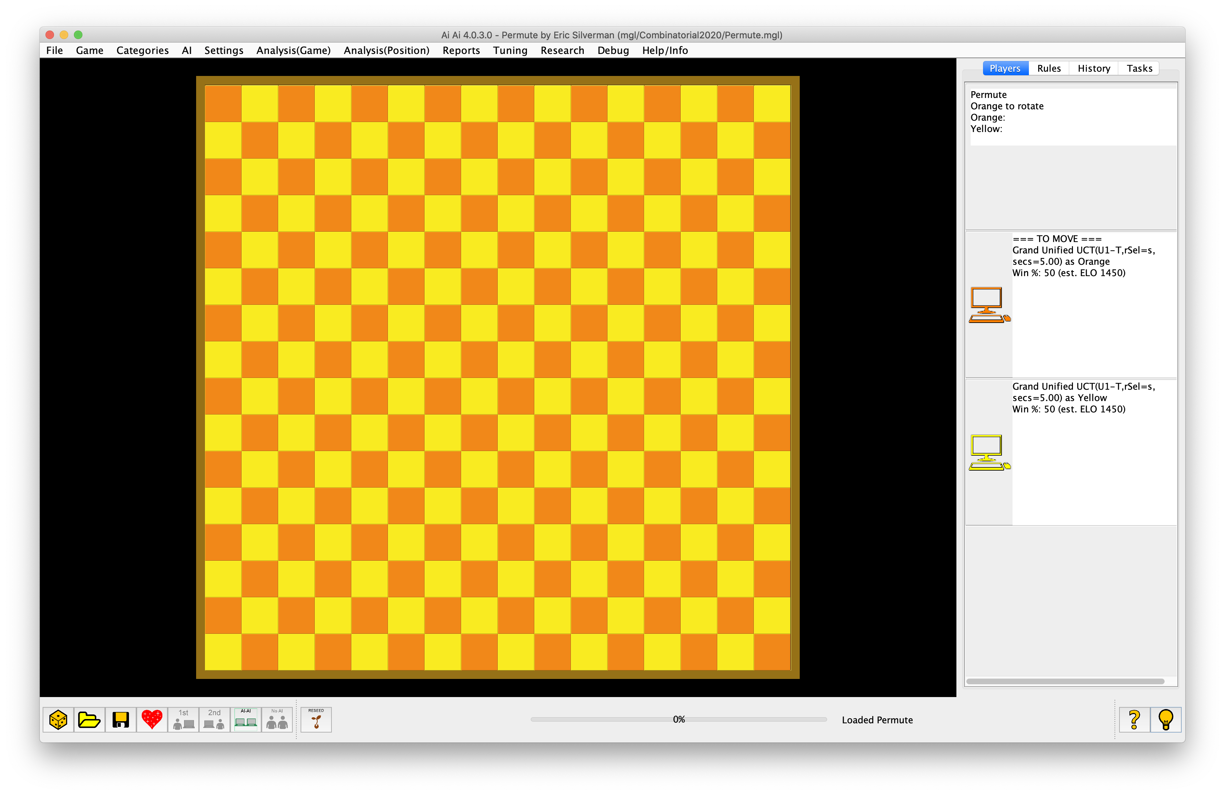Open a saved game via folder icon
The image size is (1225, 795).
click(90, 720)
